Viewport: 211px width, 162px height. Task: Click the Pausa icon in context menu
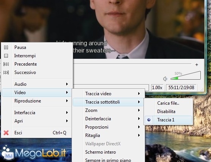click(6, 47)
